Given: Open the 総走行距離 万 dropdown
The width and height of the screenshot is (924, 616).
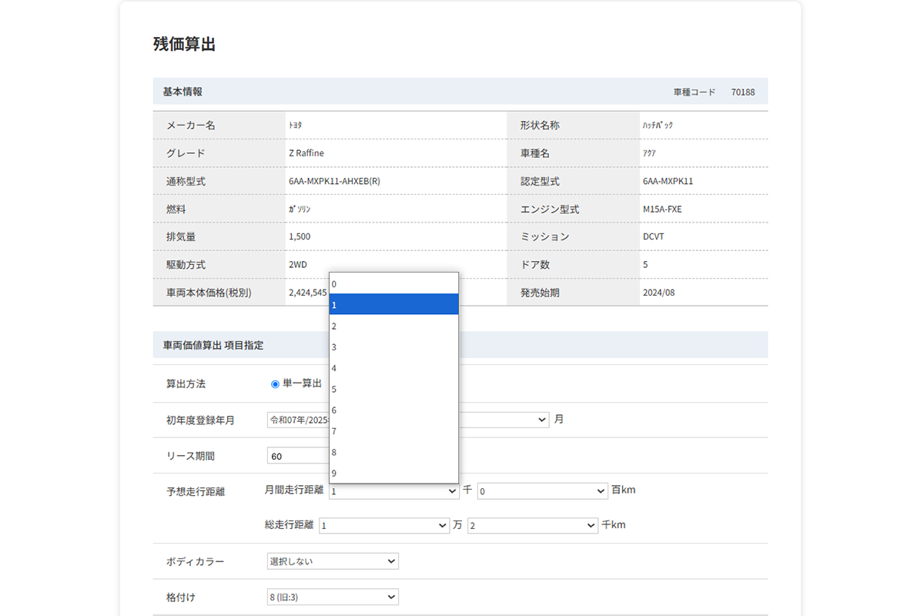Looking at the screenshot, I should click(x=384, y=525).
